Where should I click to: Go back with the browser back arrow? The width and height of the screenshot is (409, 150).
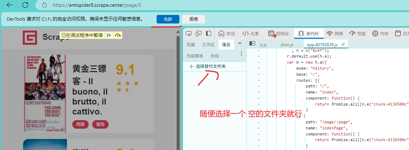[x=9, y=5]
